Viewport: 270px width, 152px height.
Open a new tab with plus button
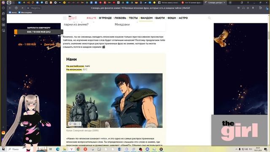point(230,3)
